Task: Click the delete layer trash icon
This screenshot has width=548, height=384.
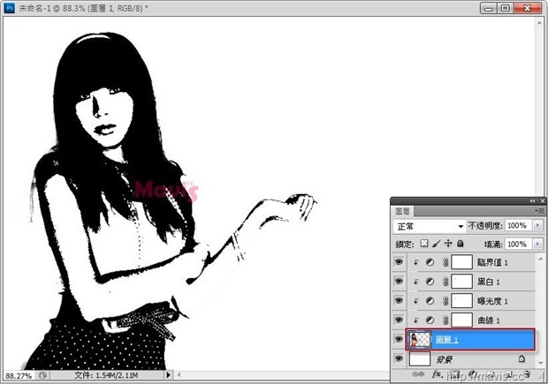Action: tap(528, 374)
